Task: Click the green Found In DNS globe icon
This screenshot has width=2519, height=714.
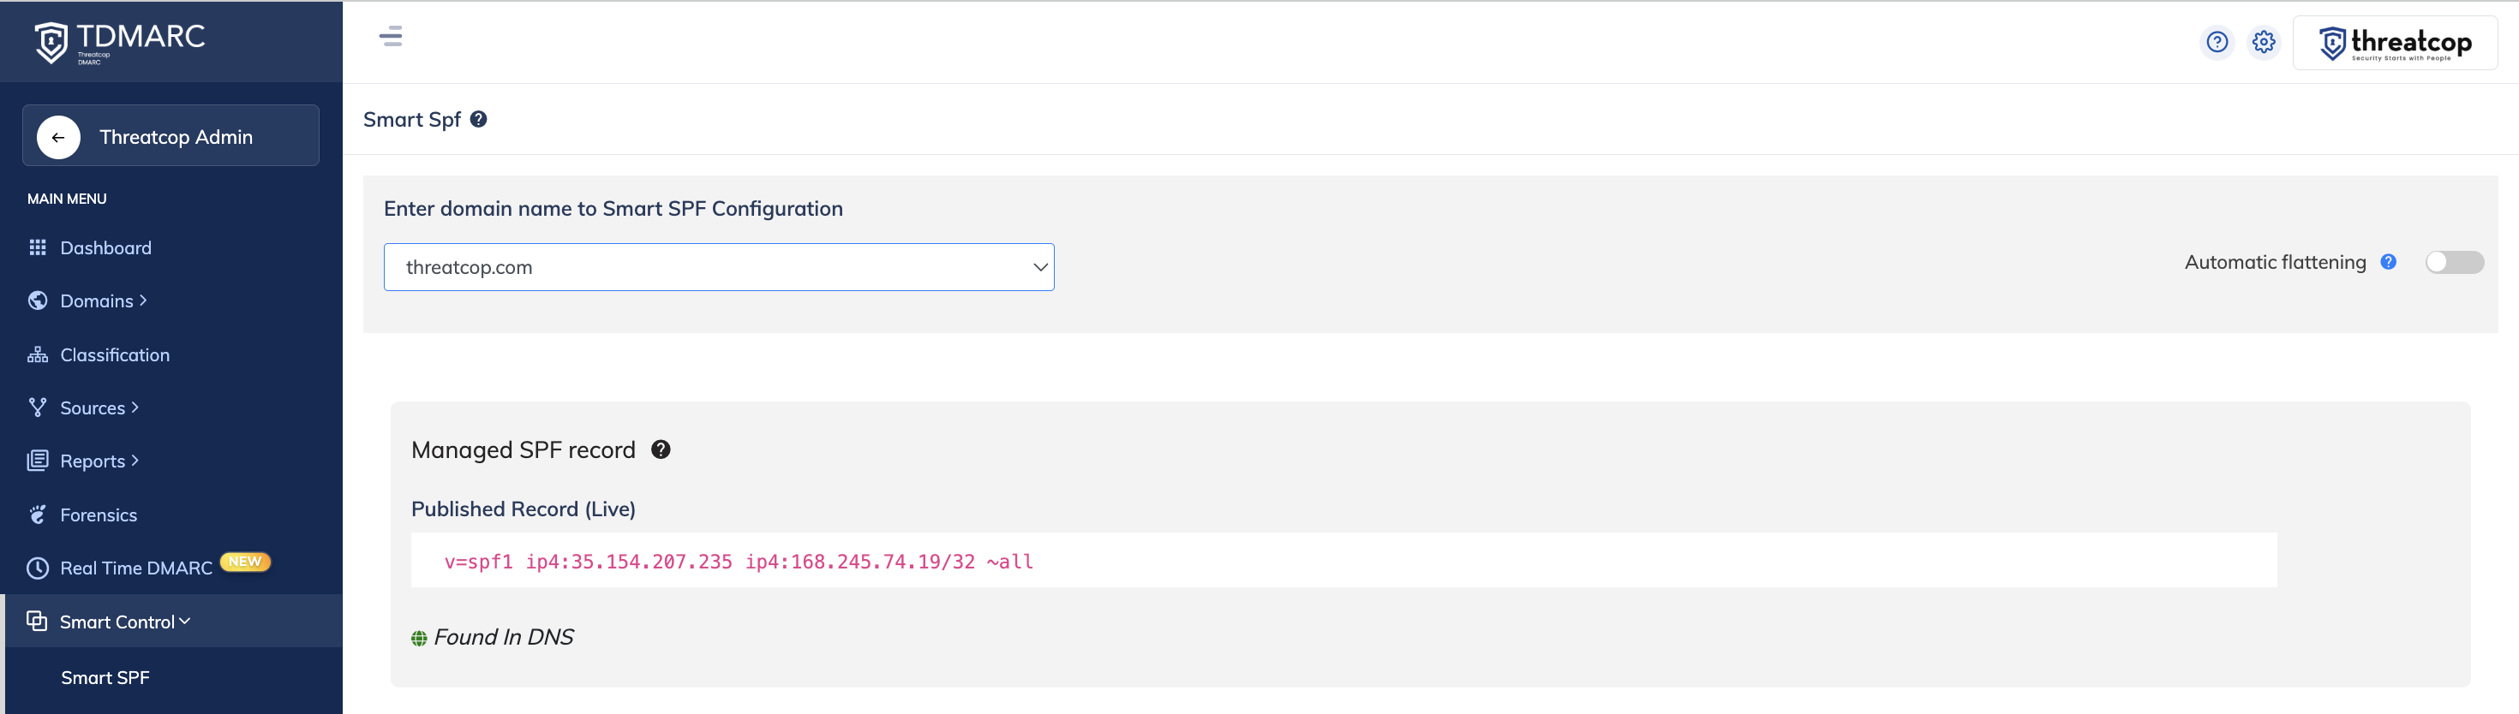Action: 420,638
